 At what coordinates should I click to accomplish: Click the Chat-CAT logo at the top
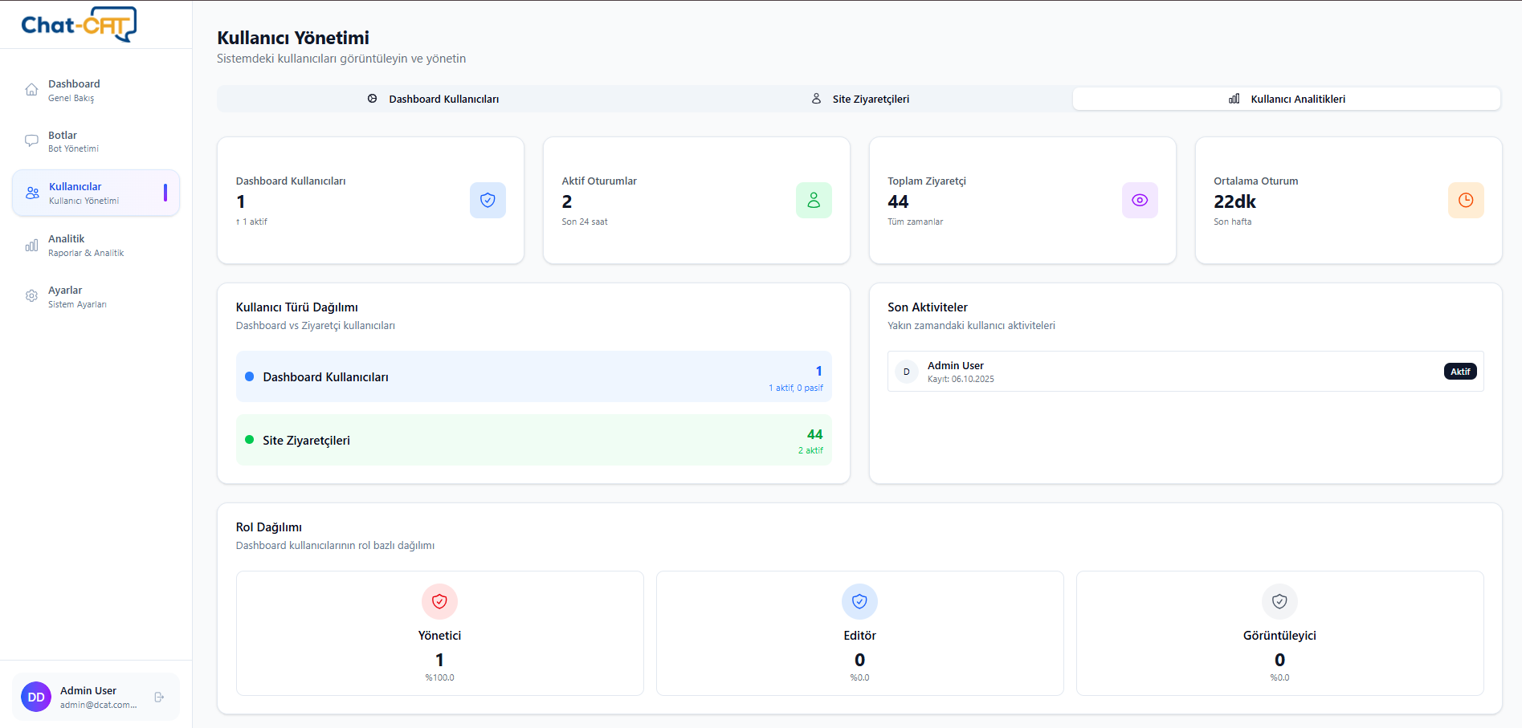(x=77, y=24)
